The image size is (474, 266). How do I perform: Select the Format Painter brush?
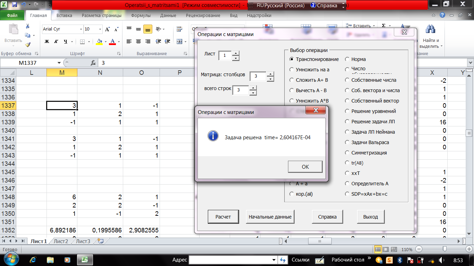[28, 44]
